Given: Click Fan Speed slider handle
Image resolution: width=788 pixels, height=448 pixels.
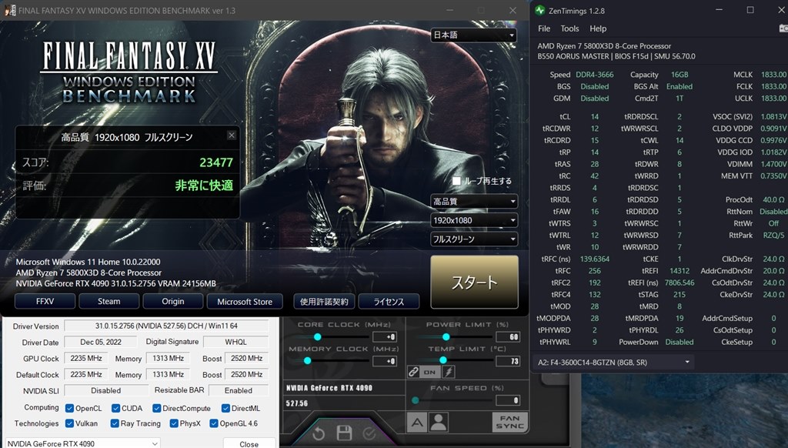Looking at the screenshot, I should [415, 400].
